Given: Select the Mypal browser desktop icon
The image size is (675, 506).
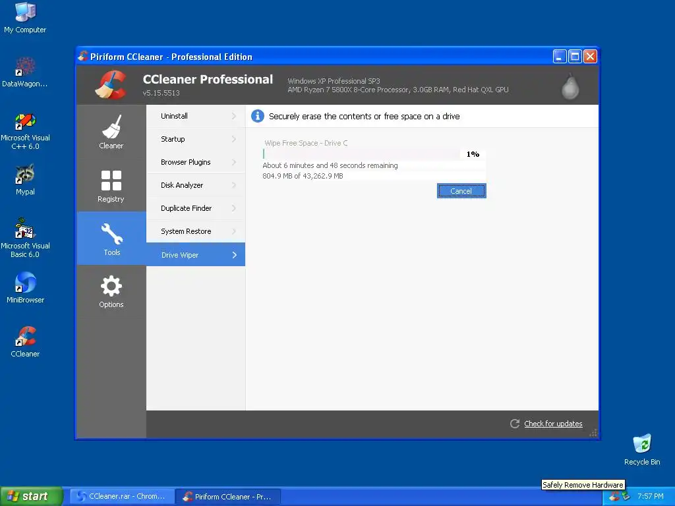Looking at the screenshot, I should coord(25,179).
